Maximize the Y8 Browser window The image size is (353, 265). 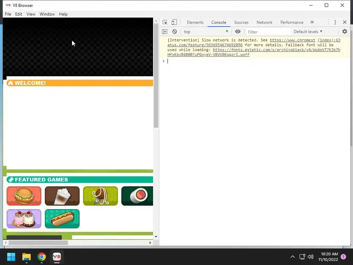point(326,5)
